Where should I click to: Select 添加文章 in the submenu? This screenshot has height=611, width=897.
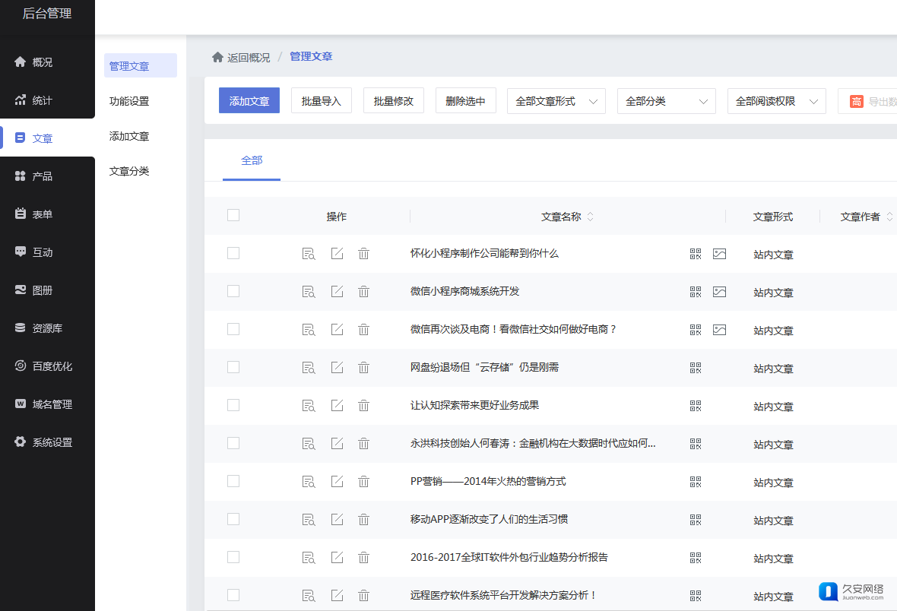(x=129, y=136)
